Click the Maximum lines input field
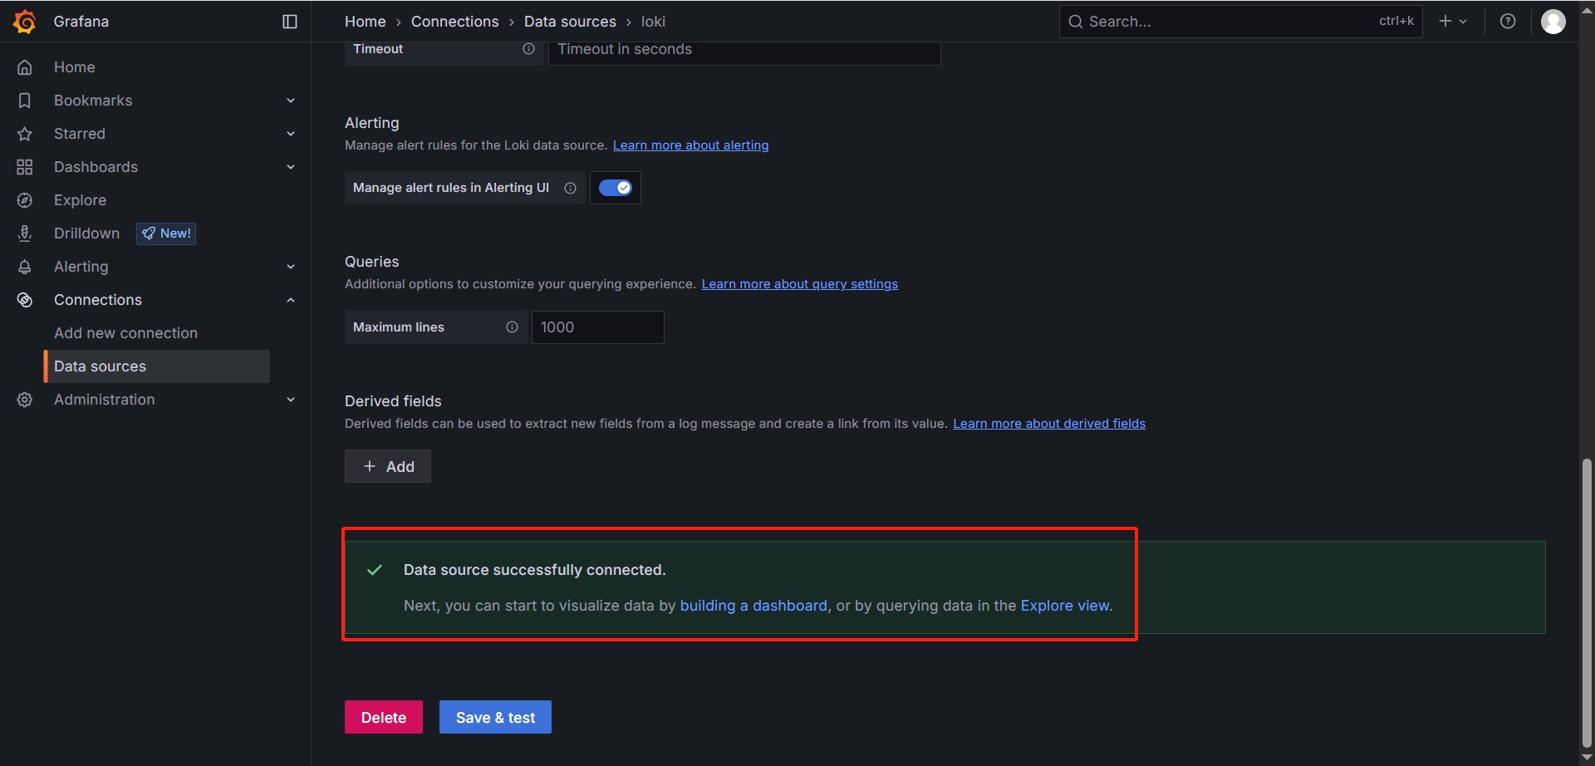Screen dimensions: 1595x766 [x=597, y=327]
